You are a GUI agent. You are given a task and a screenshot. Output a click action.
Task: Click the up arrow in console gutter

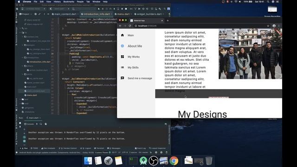pyautogui.click(x=24, y=129)
